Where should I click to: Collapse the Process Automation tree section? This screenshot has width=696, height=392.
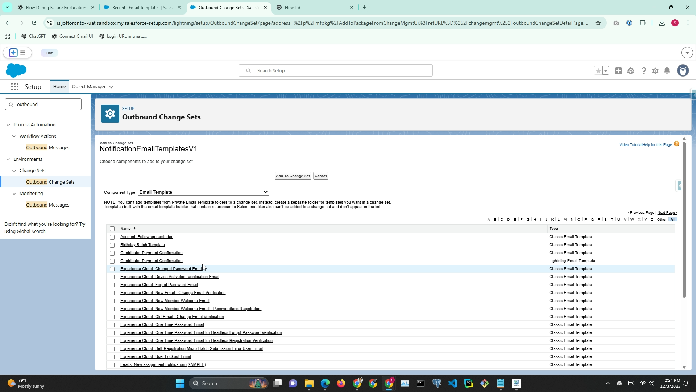8,125
